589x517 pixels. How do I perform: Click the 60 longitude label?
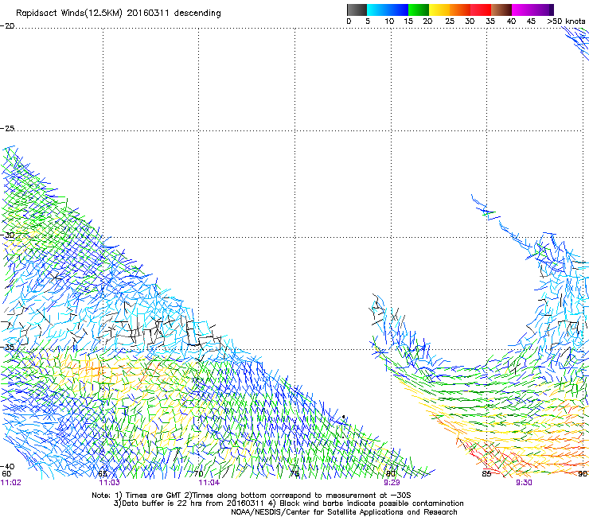pos(6,474)
